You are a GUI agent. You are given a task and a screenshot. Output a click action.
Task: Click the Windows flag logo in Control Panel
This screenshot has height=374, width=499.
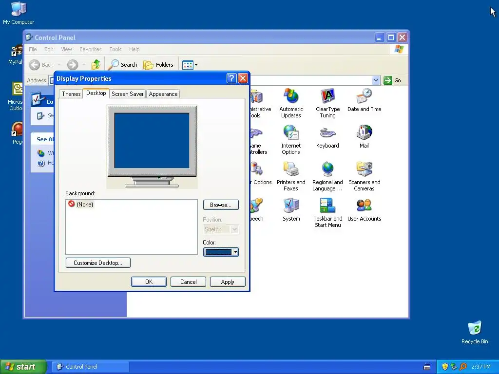(399, 49)
